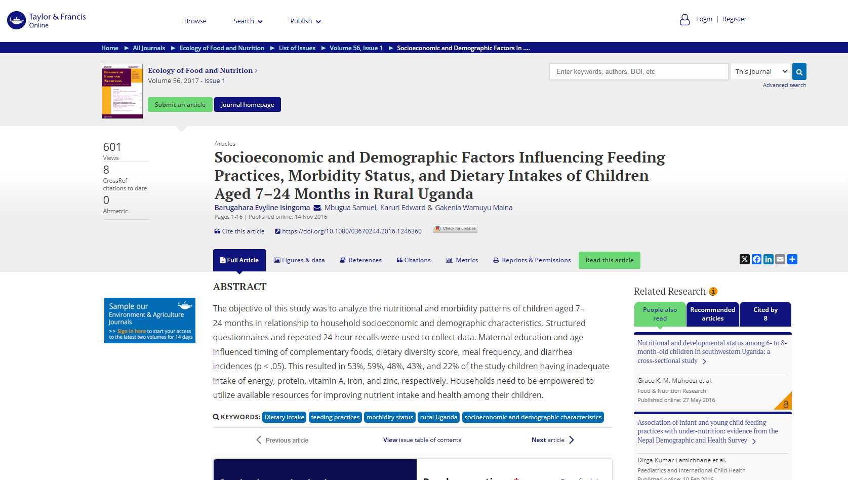
Task: Open more sharing options plus icon
Action: [792, 259]
